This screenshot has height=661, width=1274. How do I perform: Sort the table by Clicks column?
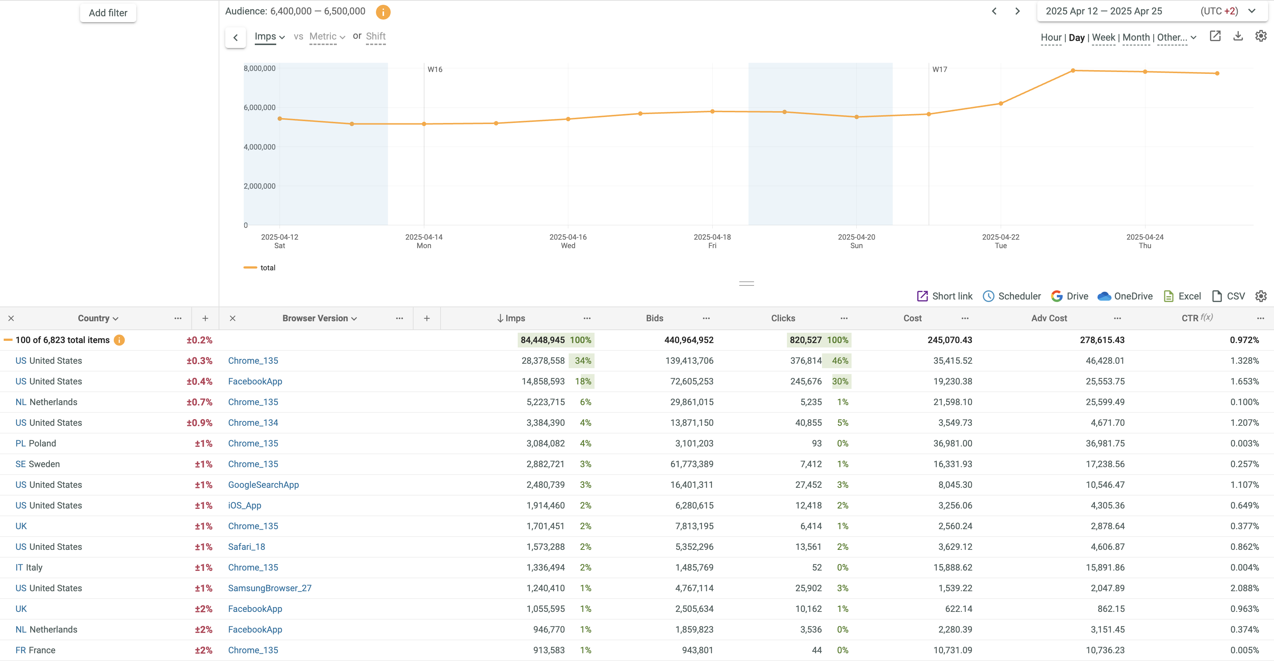tap(782, 318)
